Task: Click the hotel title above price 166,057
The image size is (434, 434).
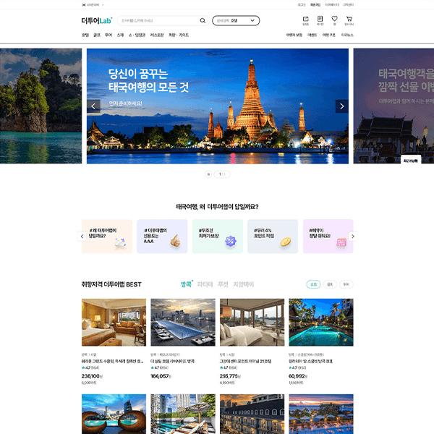Action: (x=172, y=361)
